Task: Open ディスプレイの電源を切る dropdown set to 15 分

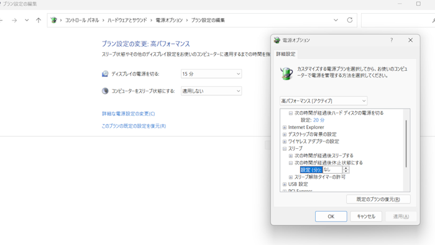Action: (211, 74)
